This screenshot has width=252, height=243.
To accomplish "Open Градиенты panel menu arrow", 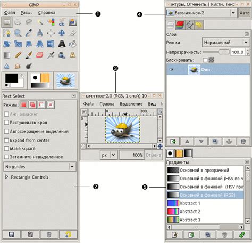I will click(247, 162).
